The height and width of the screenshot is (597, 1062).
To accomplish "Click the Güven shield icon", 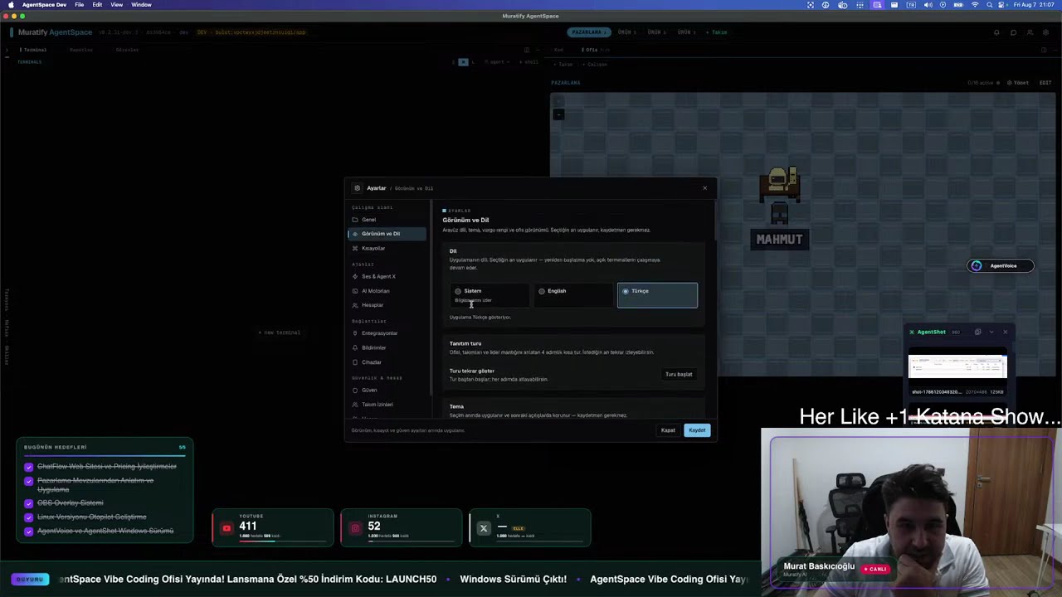I will 355,390.
